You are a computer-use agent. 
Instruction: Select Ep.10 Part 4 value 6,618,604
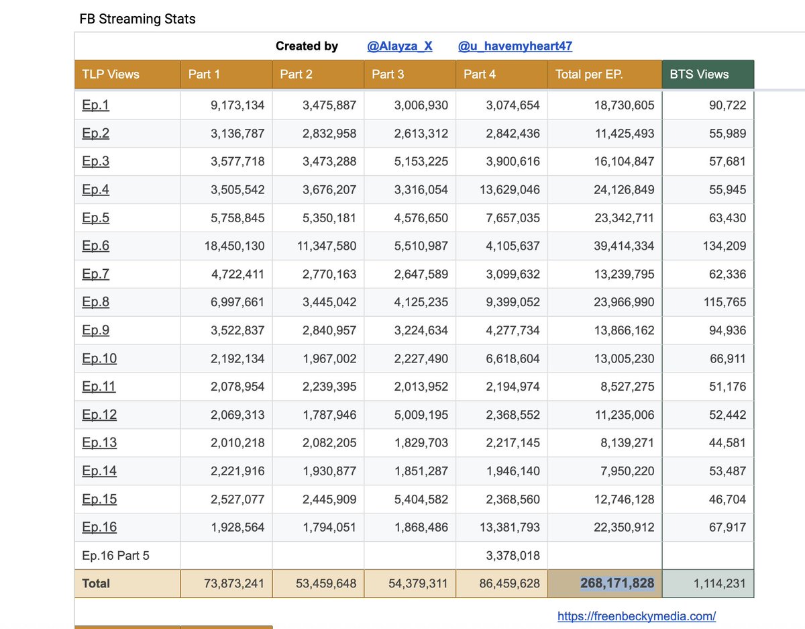click(x=502, y=358)
